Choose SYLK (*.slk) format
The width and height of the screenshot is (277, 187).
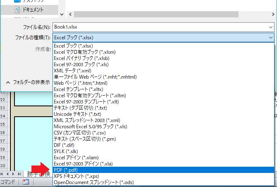coord(163,151)
